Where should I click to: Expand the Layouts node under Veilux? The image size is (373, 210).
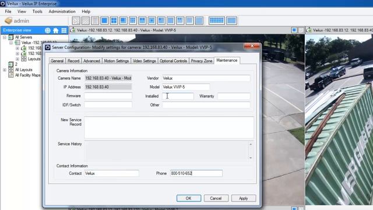pyautogui.click(x=17, y=59)
